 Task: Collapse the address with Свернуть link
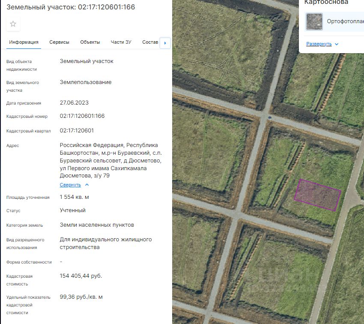click(70, 185)
